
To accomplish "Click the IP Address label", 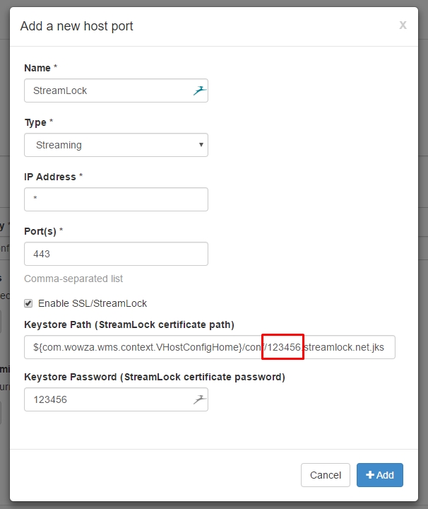I will (50, 177).
